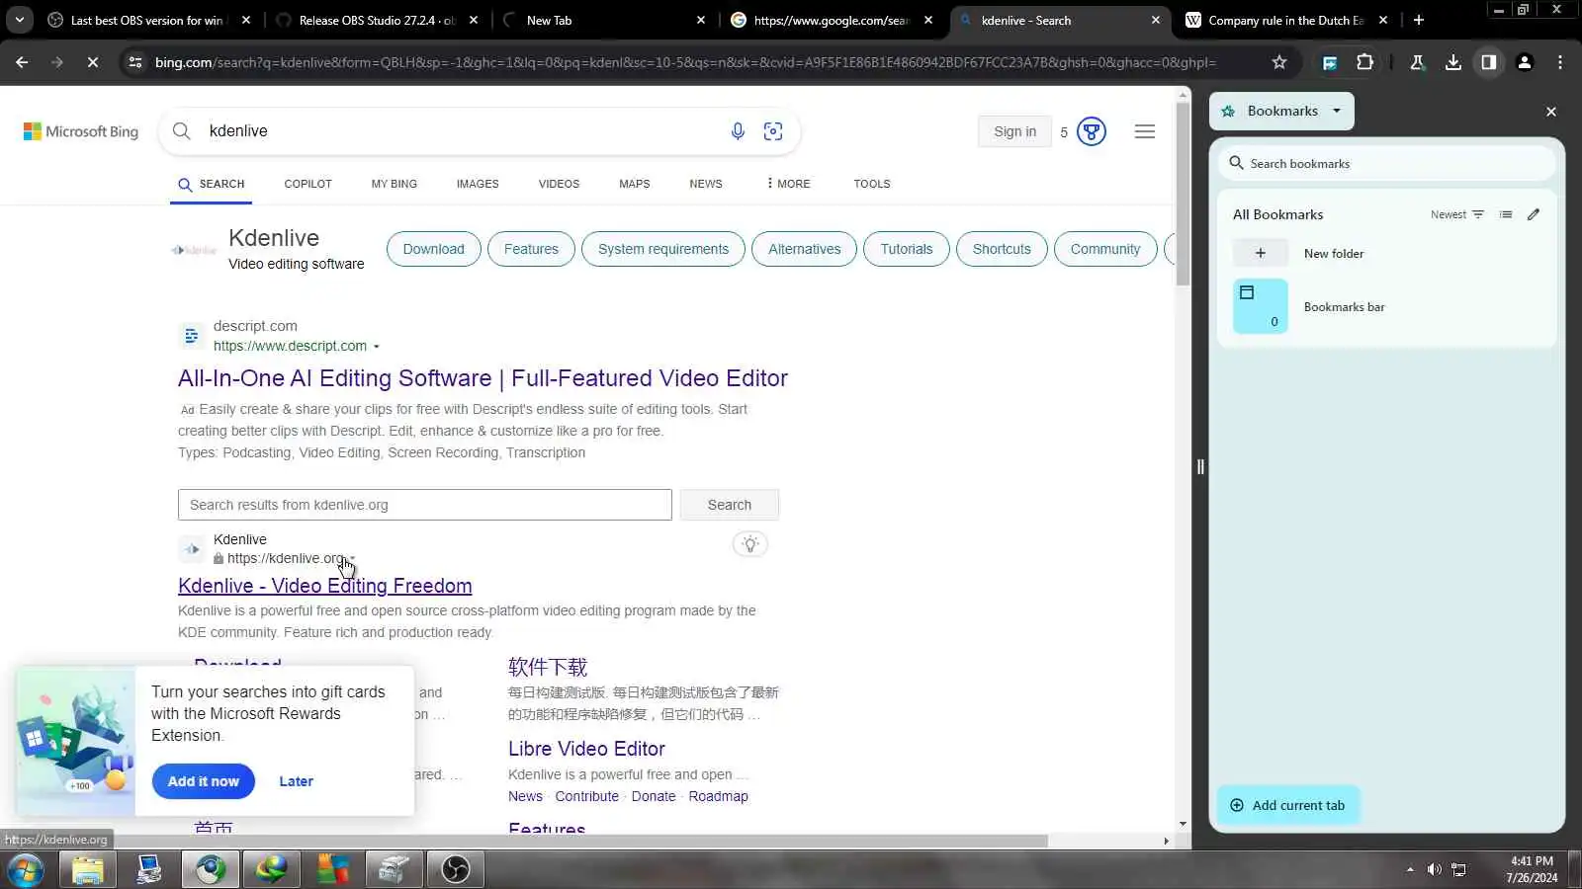This screenshot has width=1582, height=889.
Task: Open Bing visual search camera icon
Action: point(773,131)
